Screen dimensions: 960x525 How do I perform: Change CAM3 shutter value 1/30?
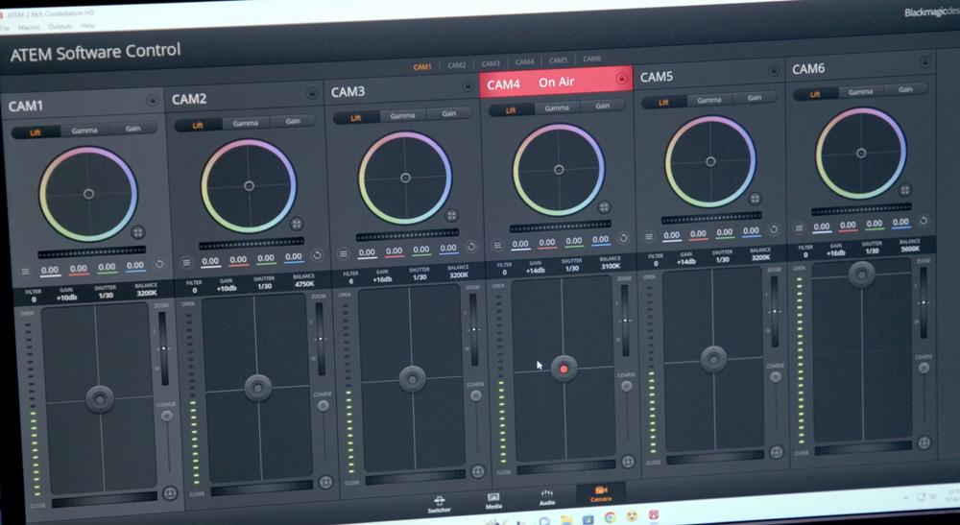click(420, 277)
